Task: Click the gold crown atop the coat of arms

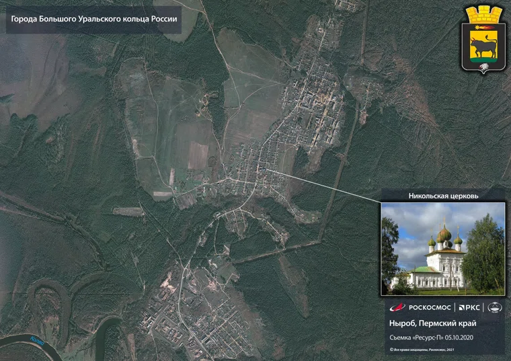Action: coord(483,13)
